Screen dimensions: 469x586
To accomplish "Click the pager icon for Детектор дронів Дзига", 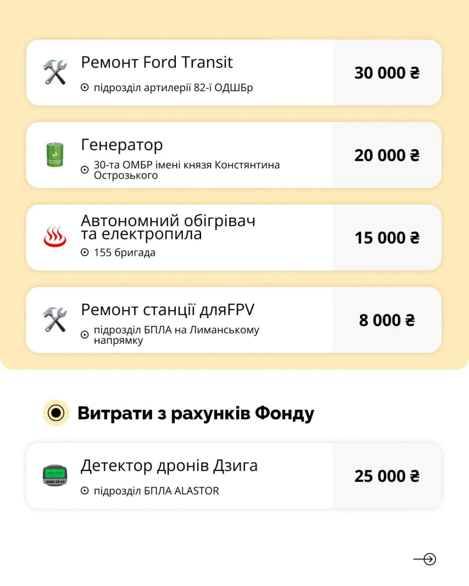I will pos(55,476).
